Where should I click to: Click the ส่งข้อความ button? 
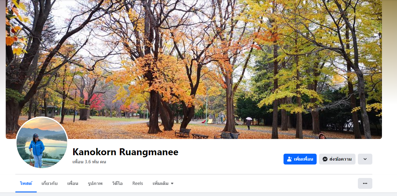(337, 159)
